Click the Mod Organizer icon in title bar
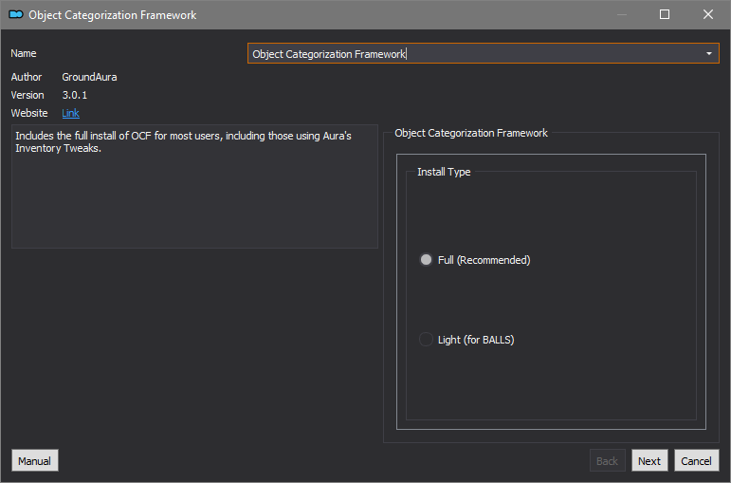 tap(16, 14)
